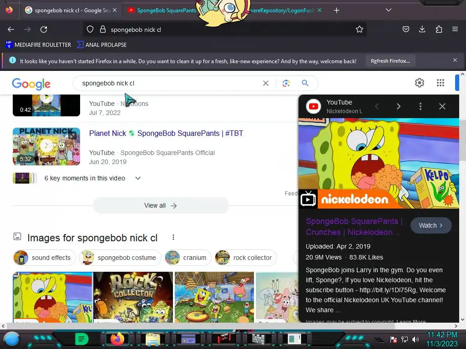The height and width of the screenshot is (349, 466).
Task: Go to the Google homepage logo
Action: pyautogui.click(x=31, y=84)
